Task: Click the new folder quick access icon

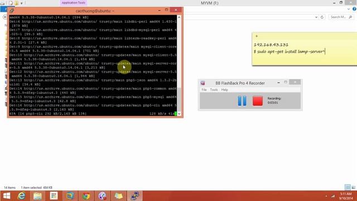Action: (x=16, y=3)
